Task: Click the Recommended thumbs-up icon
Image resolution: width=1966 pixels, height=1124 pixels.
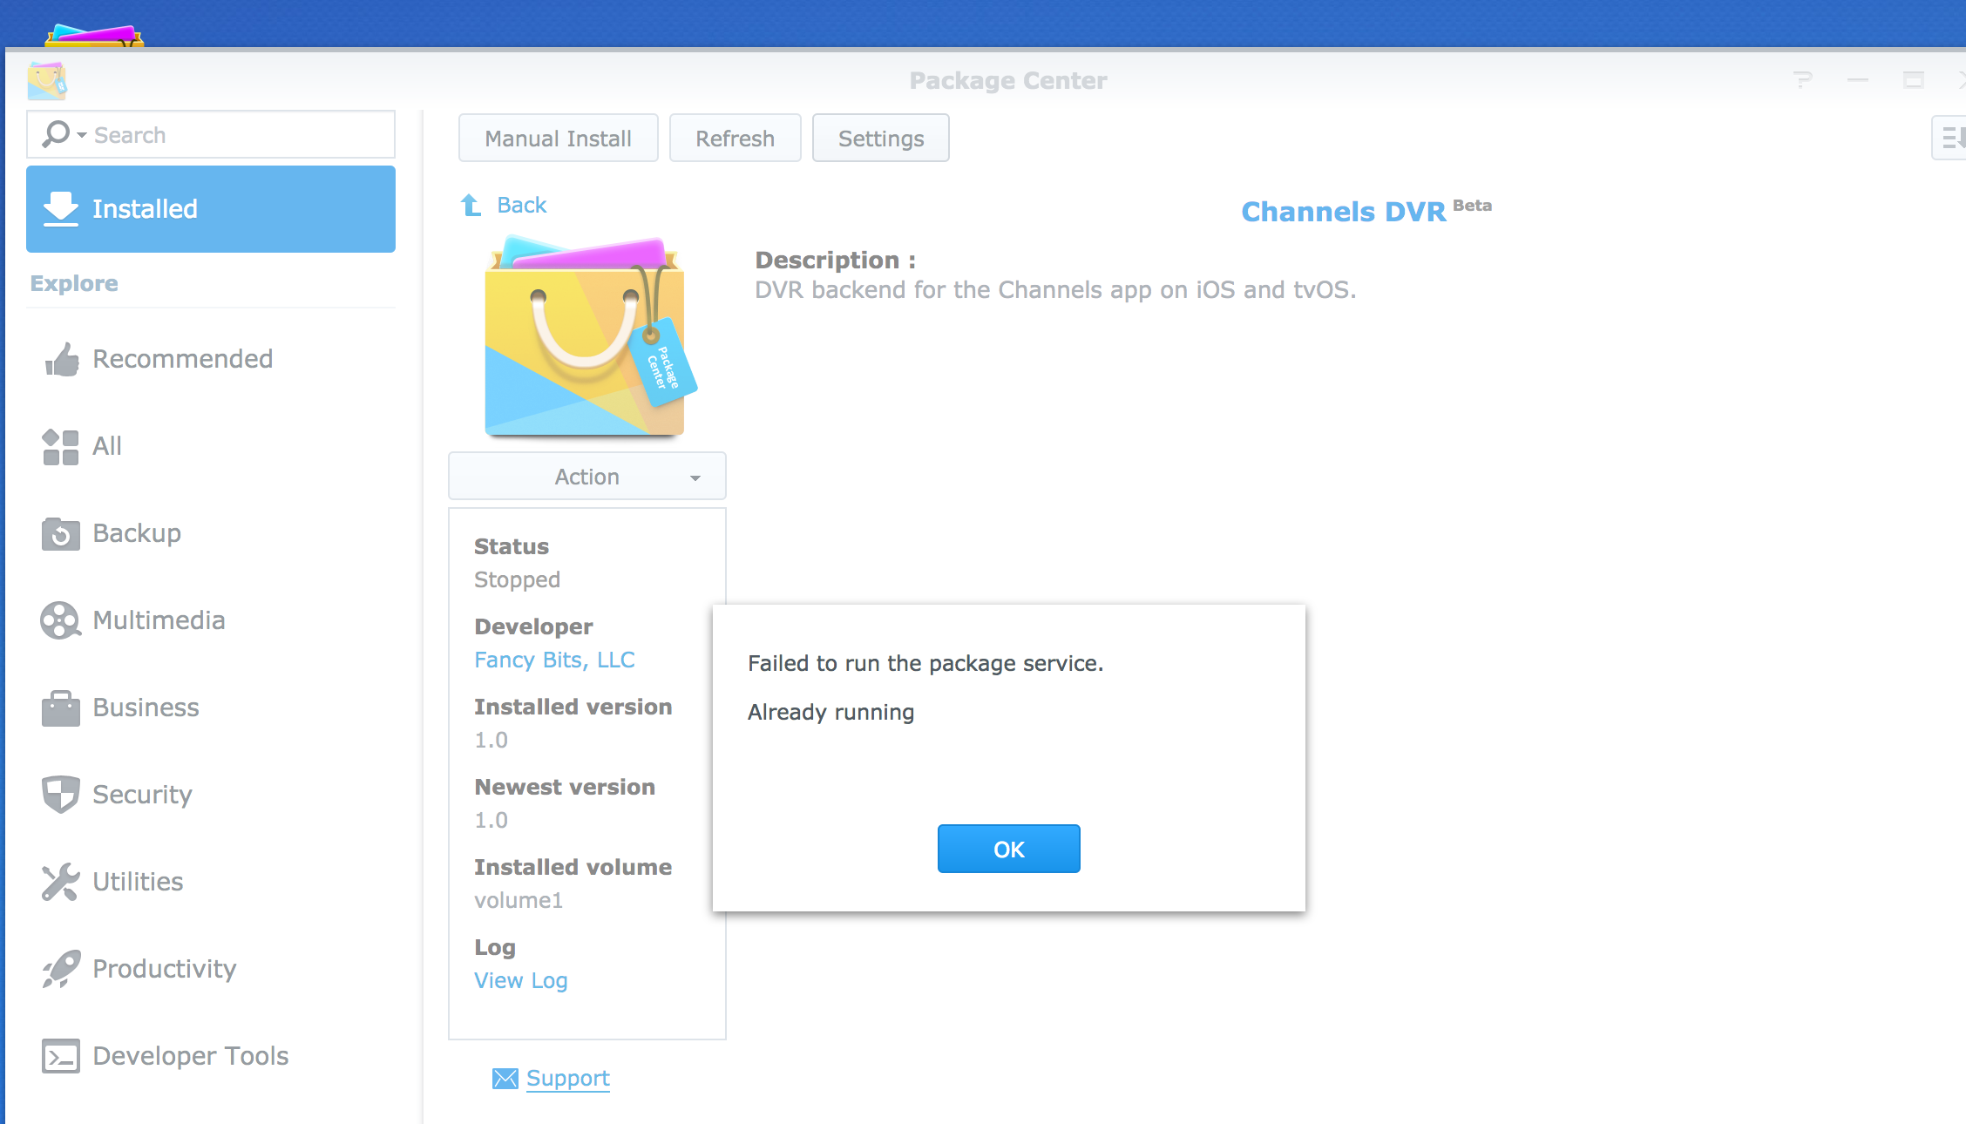Action: (x=61, y=359)
